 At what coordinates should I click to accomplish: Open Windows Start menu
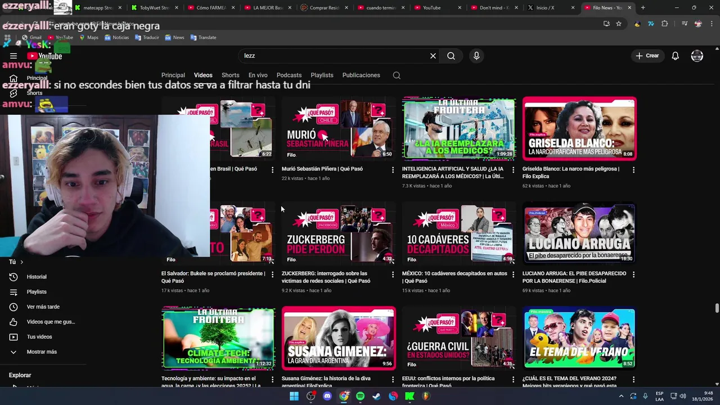[x=294, y=396]
